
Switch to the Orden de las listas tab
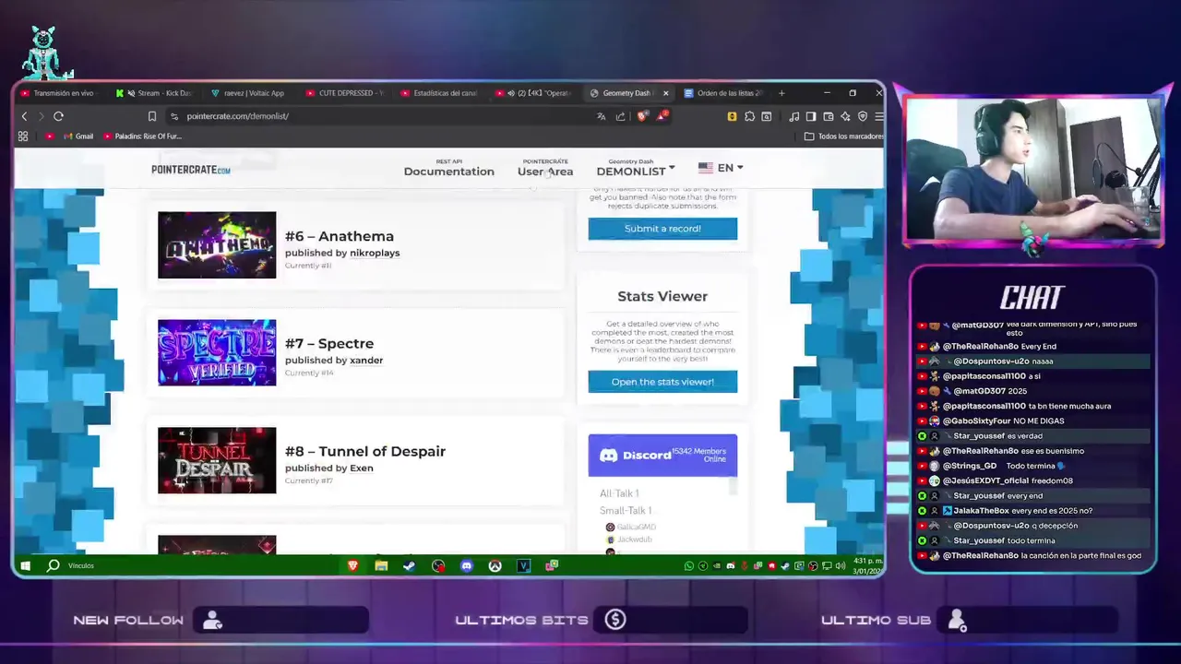[723, 93]
